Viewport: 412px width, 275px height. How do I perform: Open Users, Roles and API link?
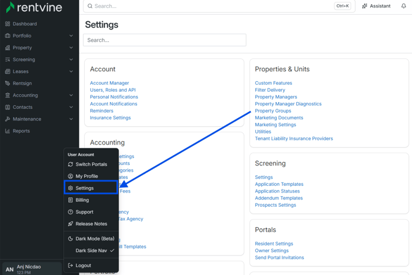(x=113, y=90)
